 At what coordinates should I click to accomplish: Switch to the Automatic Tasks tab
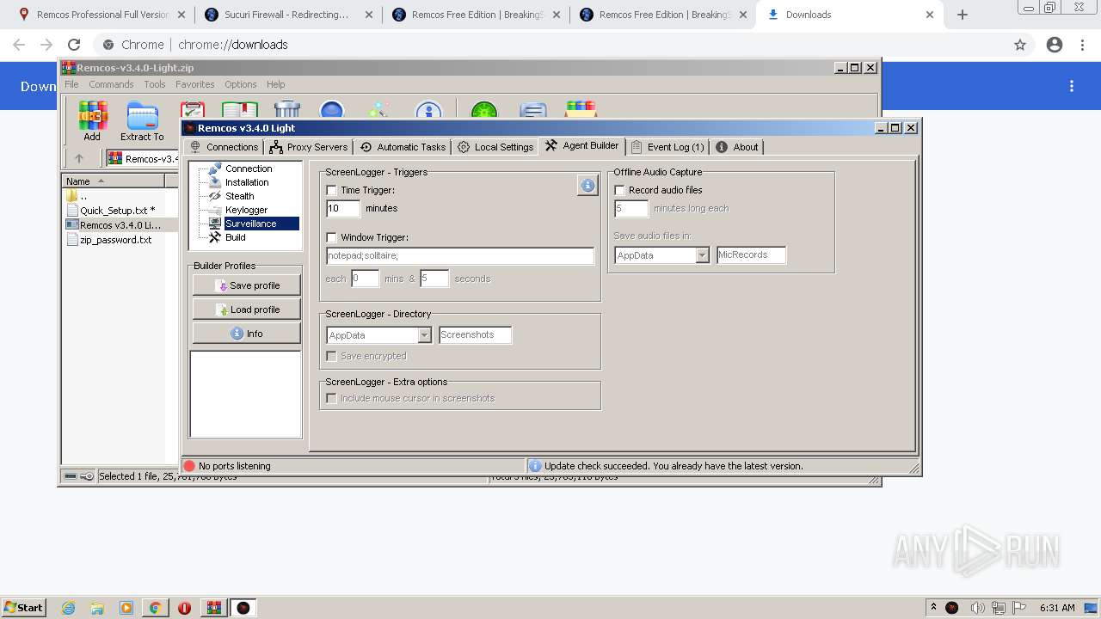coord(403,147)
